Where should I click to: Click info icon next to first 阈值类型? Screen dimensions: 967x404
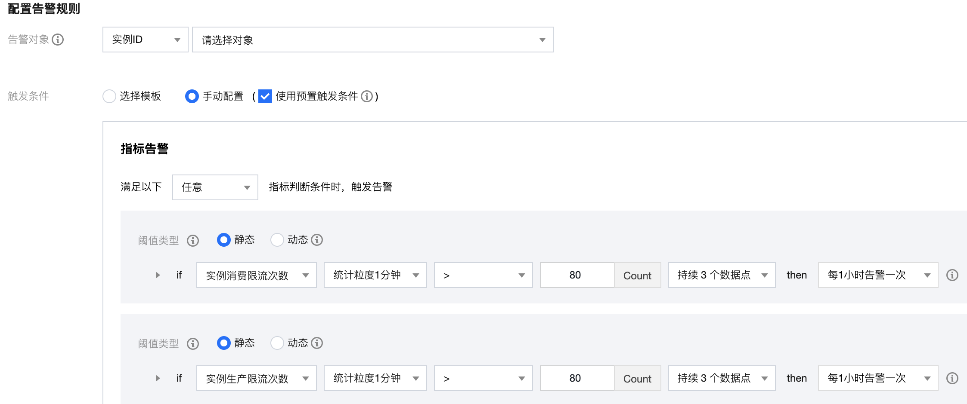click(193, 241)
